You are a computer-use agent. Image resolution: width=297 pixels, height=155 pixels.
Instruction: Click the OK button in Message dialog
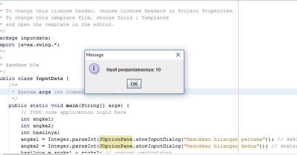coord(134,84)
